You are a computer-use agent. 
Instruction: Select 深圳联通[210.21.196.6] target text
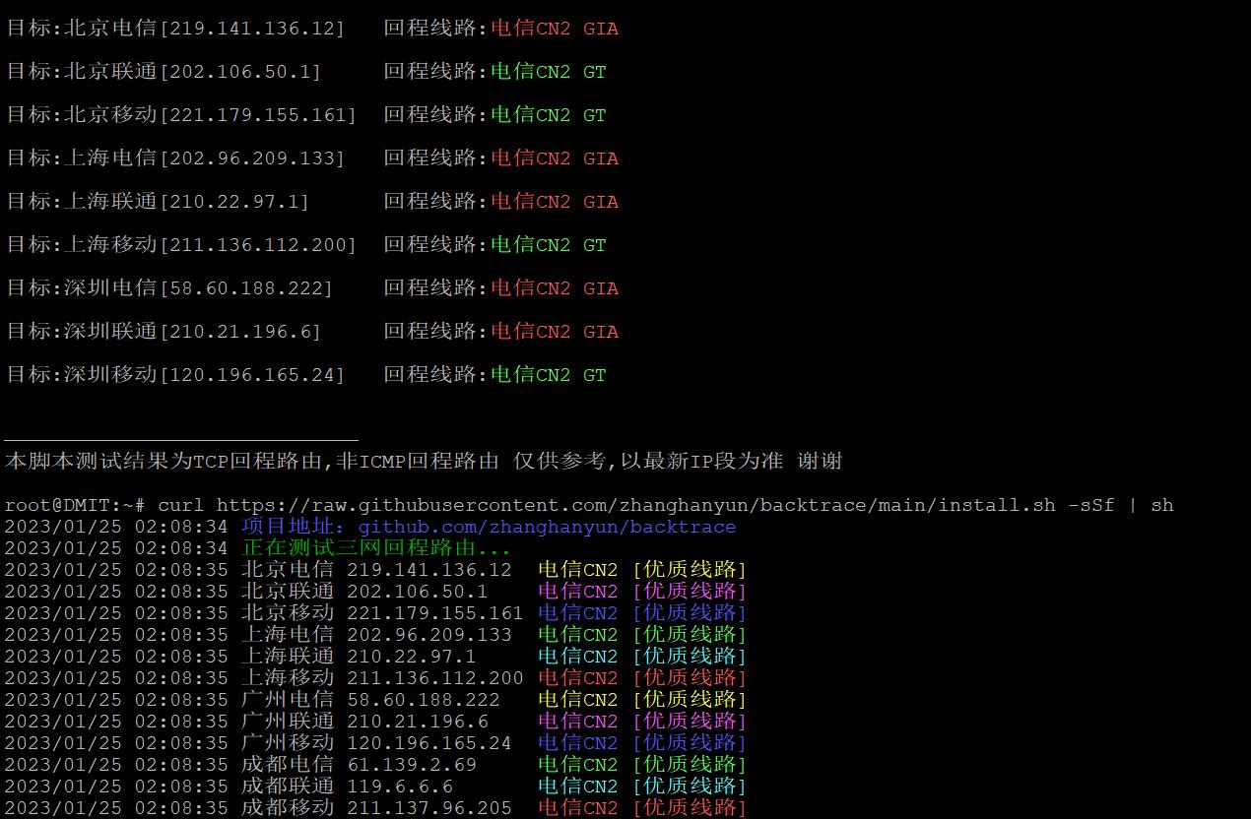pyautogui.click(x=164, y=332)
